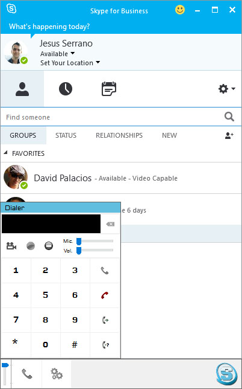Toggle the video camera in dialer
This screenshot has width=242, height=389.
coord(11,246)
